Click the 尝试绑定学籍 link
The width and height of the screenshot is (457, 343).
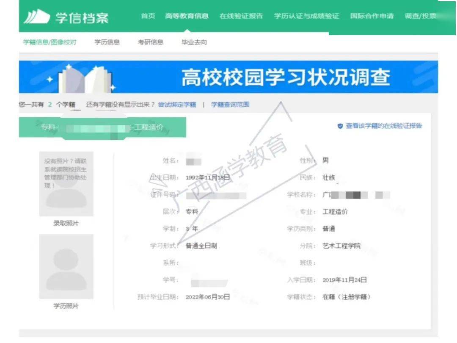(x=177, y=105)
